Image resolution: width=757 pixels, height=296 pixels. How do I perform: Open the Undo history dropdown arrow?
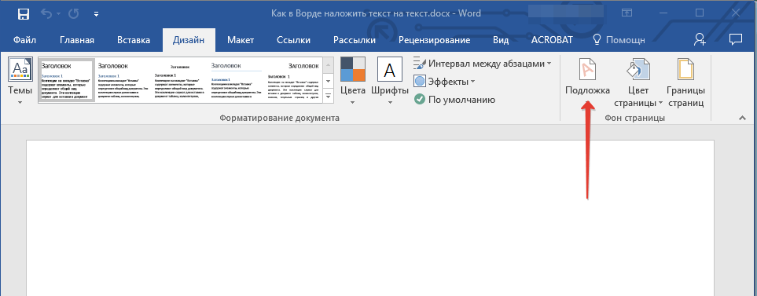click(x=58, y=14)
